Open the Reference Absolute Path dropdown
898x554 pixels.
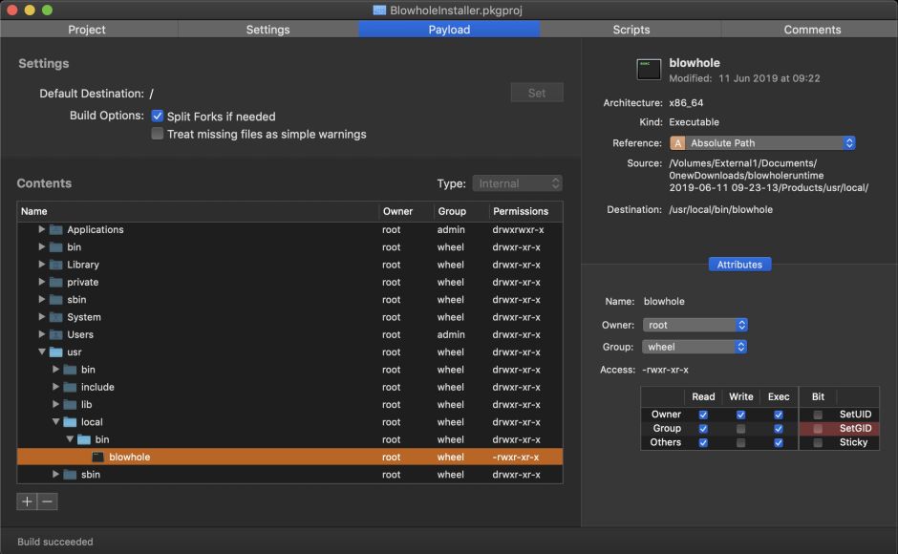coord(761,143)
